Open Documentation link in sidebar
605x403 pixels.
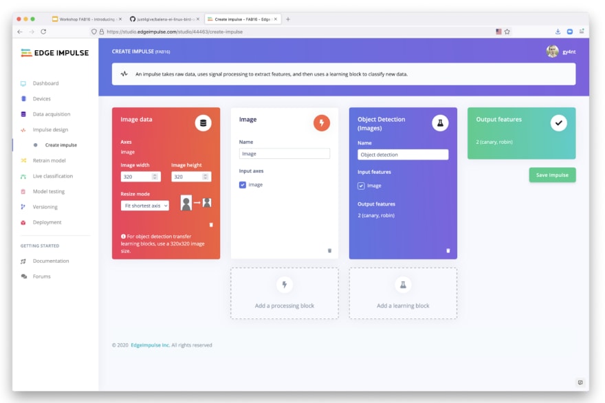51,261
